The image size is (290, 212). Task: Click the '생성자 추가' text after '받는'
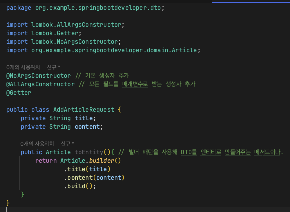tap(180, 84)
